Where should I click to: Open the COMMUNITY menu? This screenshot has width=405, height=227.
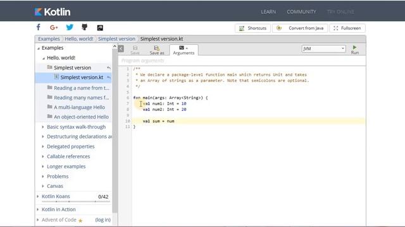(301, 12)
